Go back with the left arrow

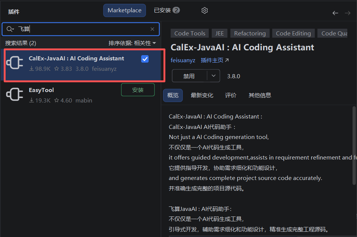pos(335,13)
